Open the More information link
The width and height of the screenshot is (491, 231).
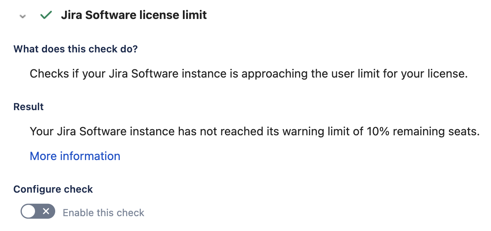tap(75, 156)
